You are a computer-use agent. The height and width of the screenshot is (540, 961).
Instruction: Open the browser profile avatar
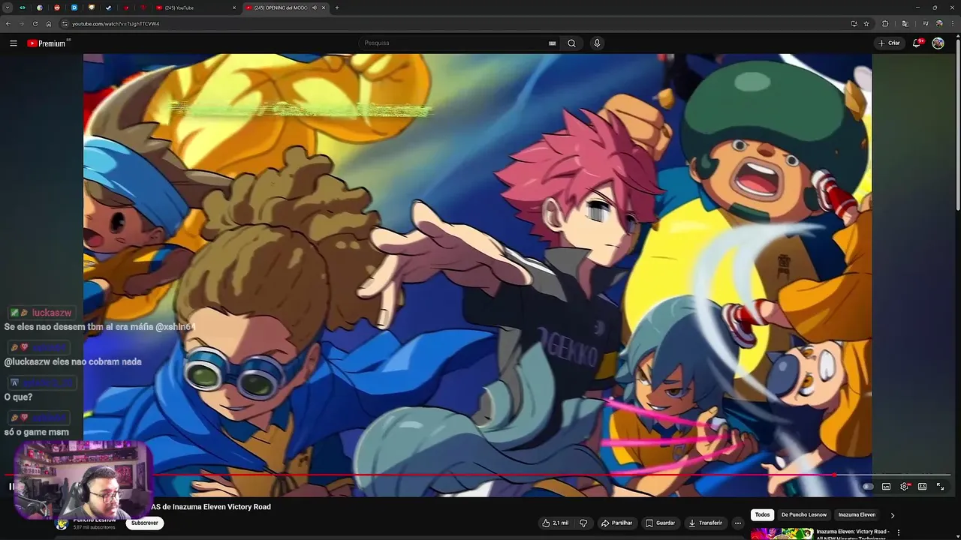[939, 24]
